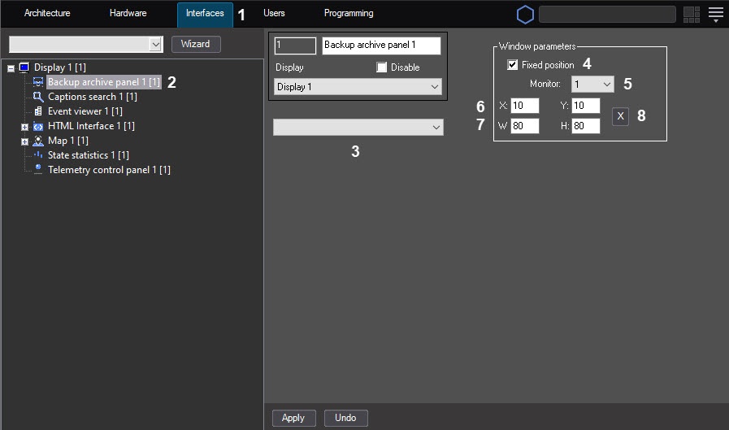Click the Event viewer icon in tree

click(38, 111)
